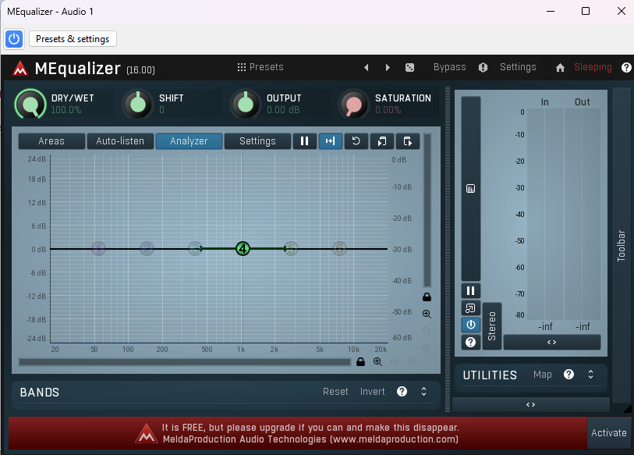The height and width of the screenshot is (455, 634).
Task: Zoom in vertically using the magnifier icon
Action: point(426,314)
